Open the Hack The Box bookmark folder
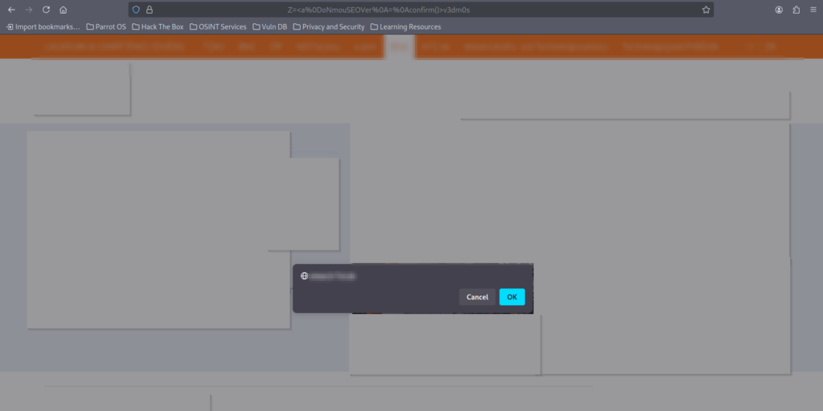Screen dimensions: 823x411 click(x=158, y=26)
